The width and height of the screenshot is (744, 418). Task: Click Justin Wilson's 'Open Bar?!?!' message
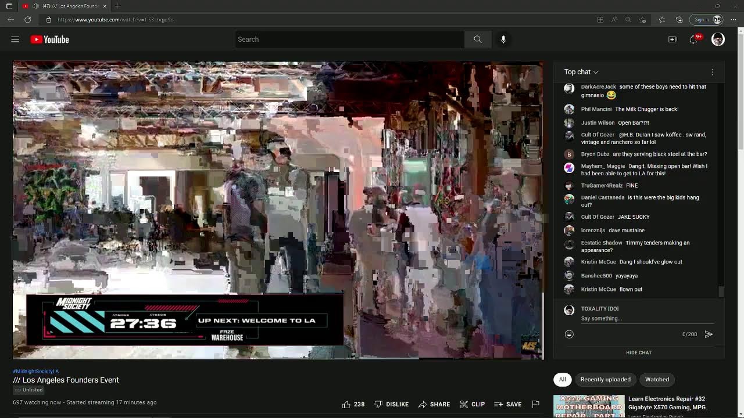point(634,123)
